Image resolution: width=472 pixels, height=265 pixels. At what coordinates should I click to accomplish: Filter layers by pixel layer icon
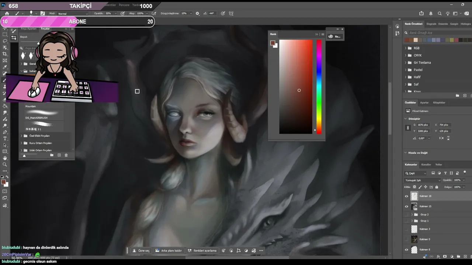click(x=433, y=173)
